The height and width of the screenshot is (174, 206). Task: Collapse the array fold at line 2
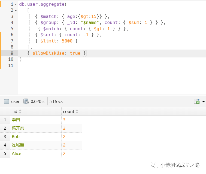(x=16, y=10)
